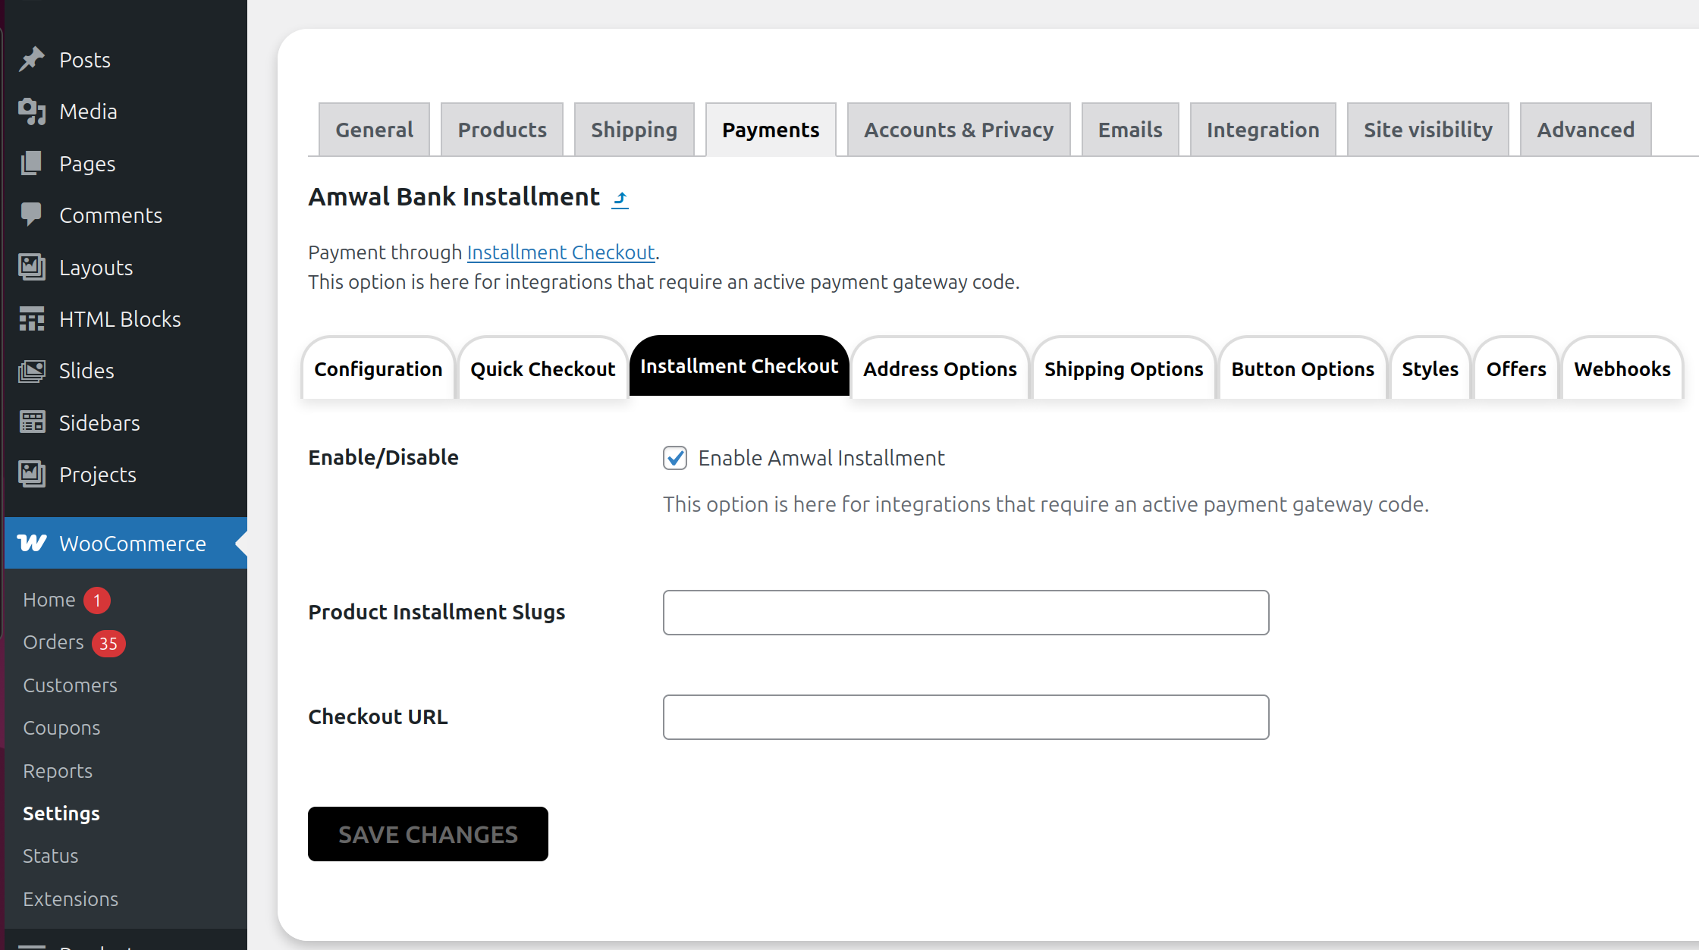Viewport: 1699px width, 950px height.
Task: Click the Comments speech bubble icon
Action: [x=32, y=215]
